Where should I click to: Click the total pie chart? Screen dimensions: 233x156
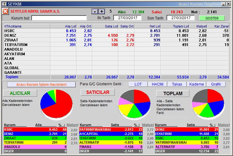pyautogui.click(x=208, y=104)
